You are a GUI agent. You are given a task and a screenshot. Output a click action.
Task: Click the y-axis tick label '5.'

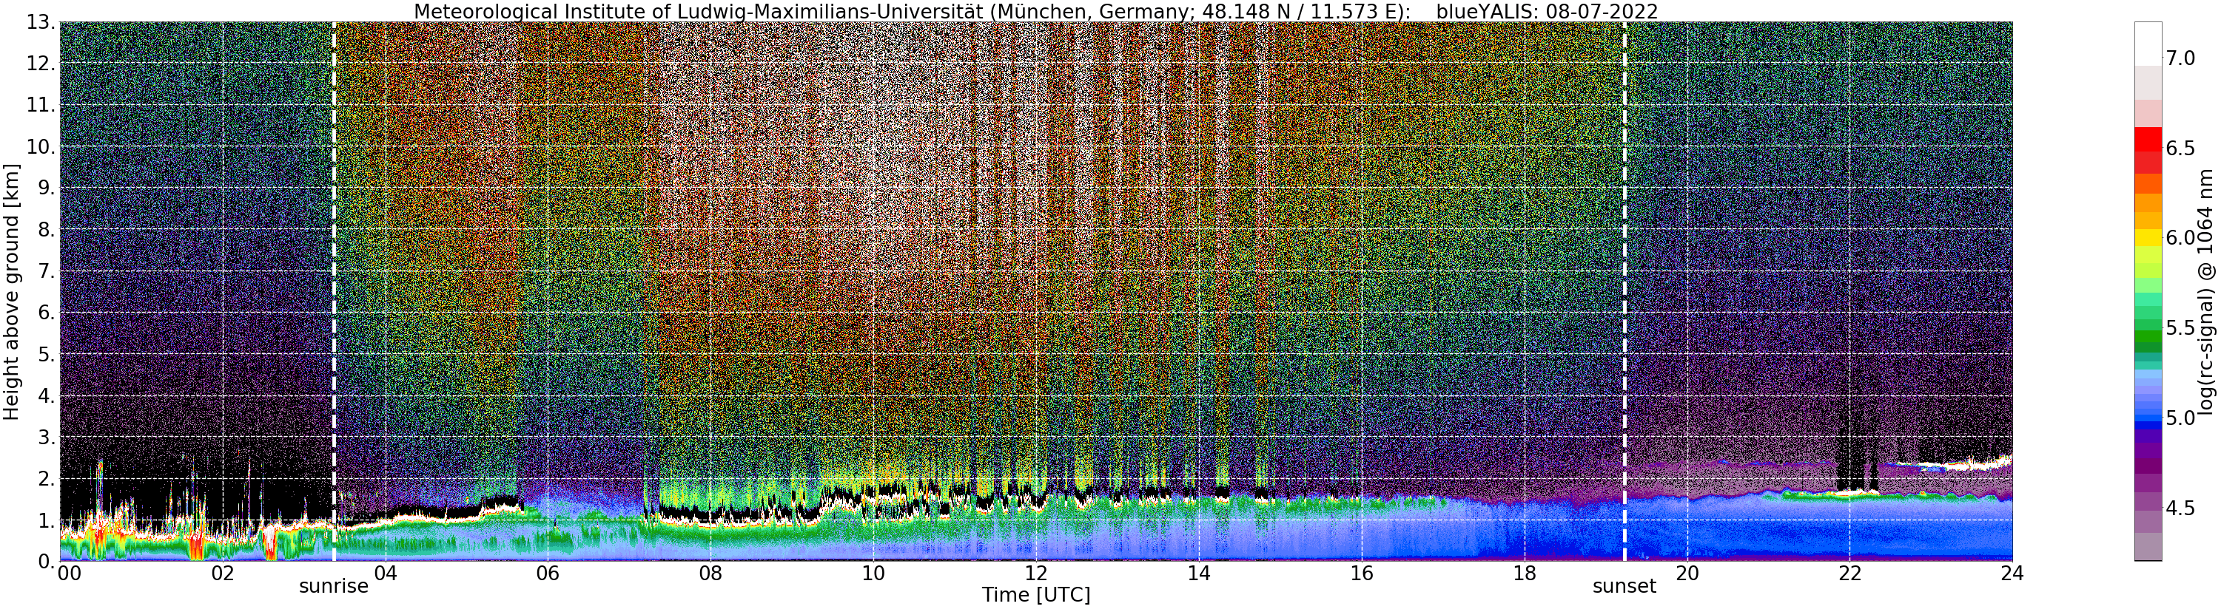click(x=47, y=354)
